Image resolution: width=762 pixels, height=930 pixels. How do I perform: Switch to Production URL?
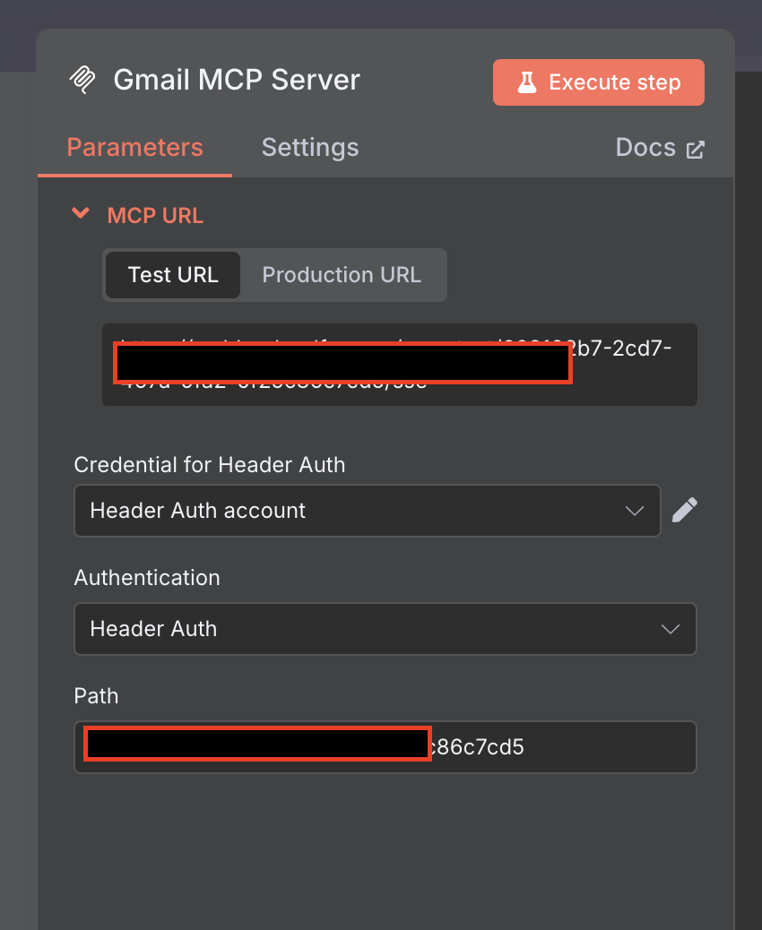tap(342, 275)
